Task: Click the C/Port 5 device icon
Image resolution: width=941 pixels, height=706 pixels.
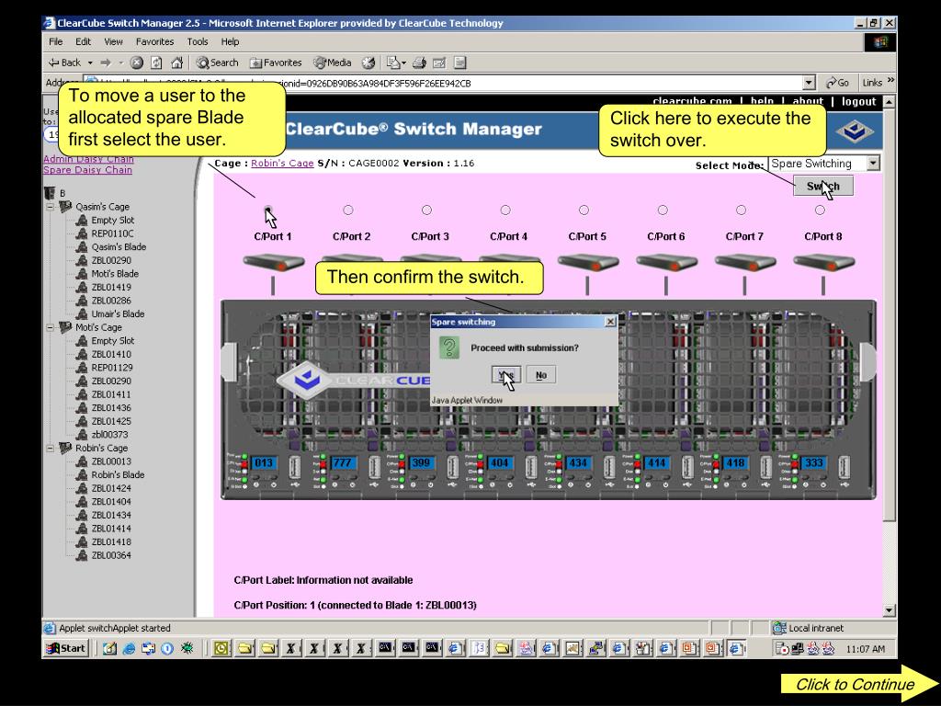Action: tap(587, 262)
